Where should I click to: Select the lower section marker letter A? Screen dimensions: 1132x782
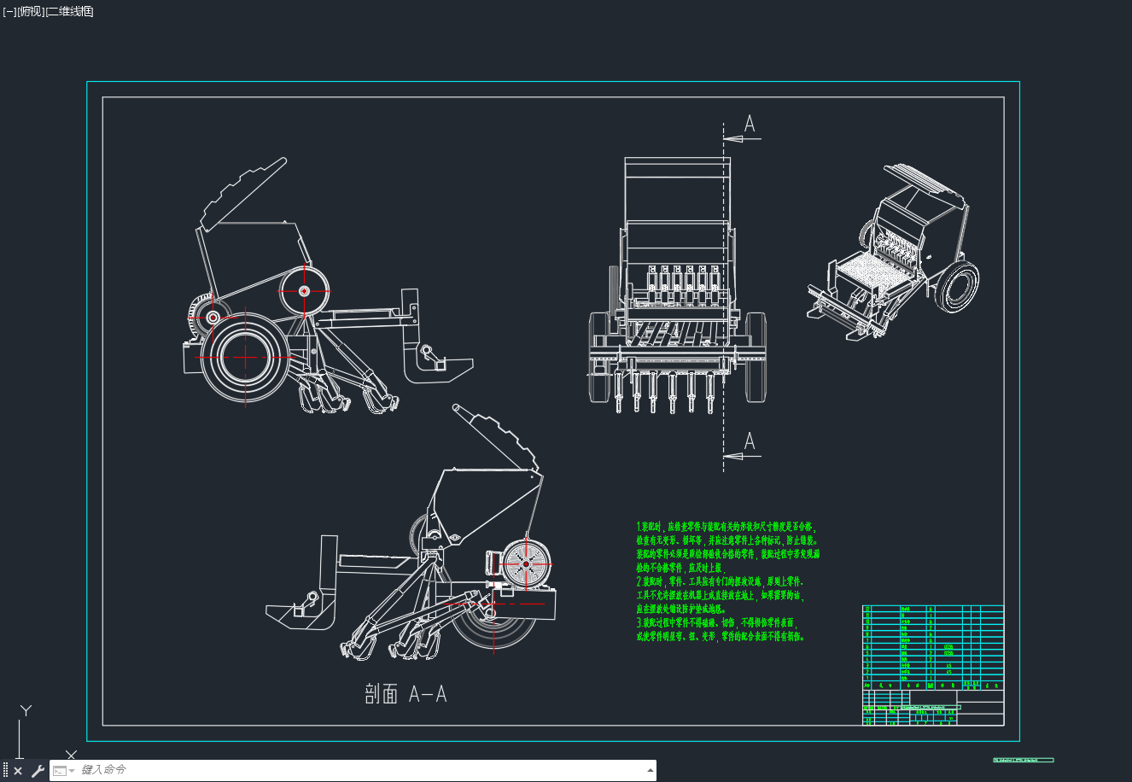pos(750,441)
